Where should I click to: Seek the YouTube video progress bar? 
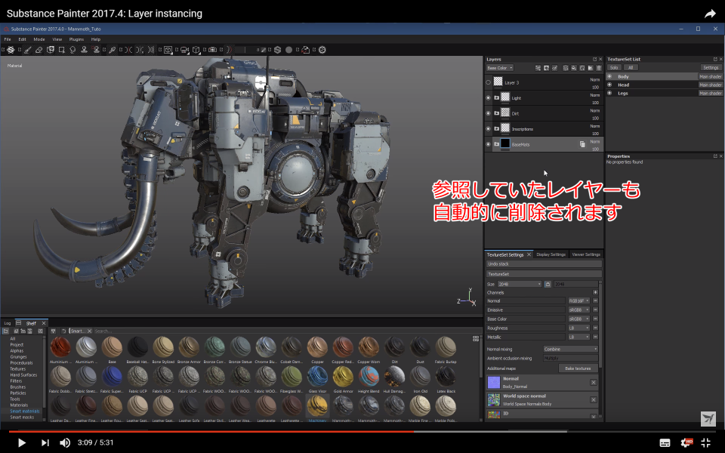coord(362,431)
